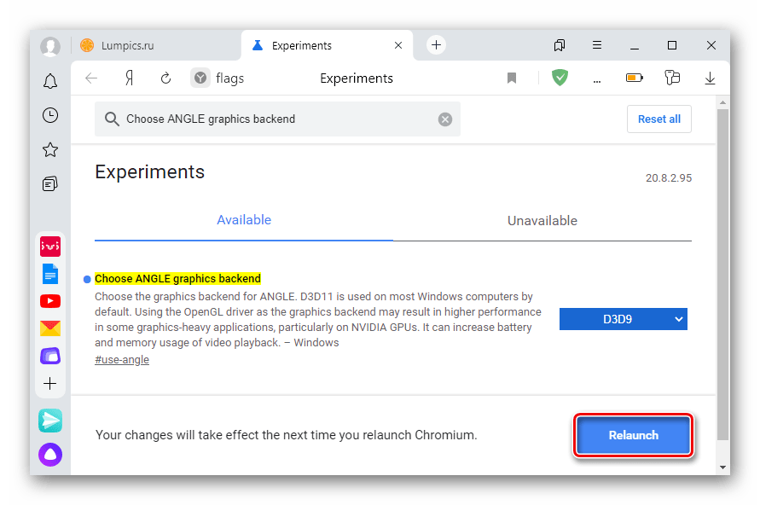Launch the Alice assistant icon
Screen dimensions: 760x505
50,455
